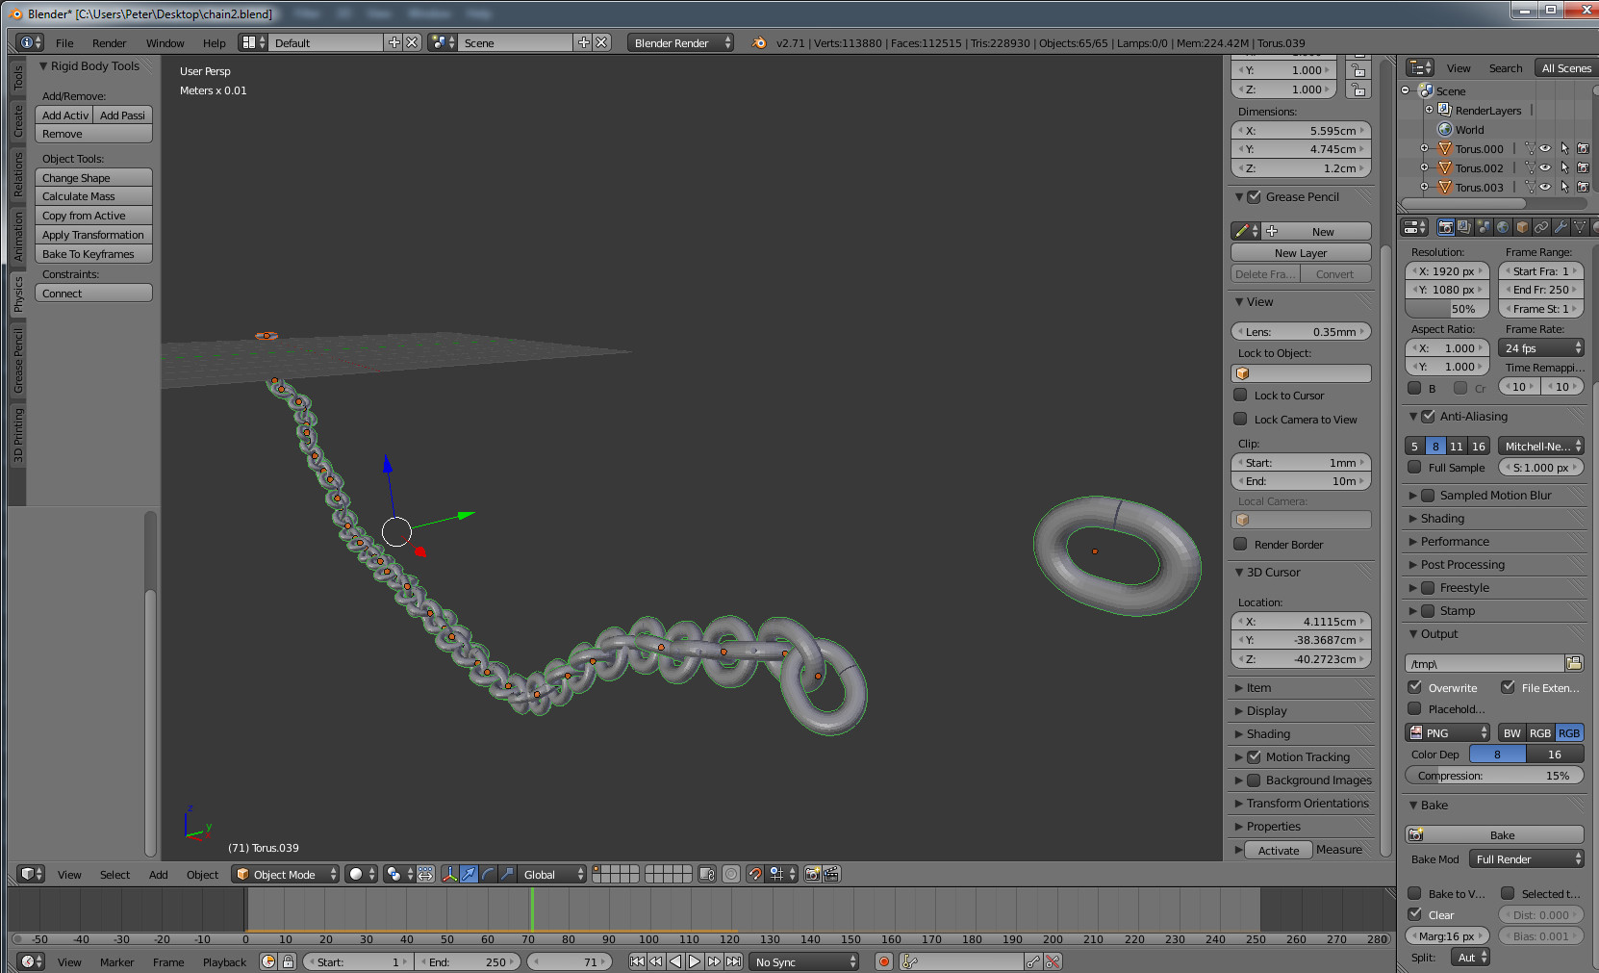The image size is (1599, 973).
Task: Select the translate manipulator arrow icon
Action: pyautogui.click(x=469, y=874)
